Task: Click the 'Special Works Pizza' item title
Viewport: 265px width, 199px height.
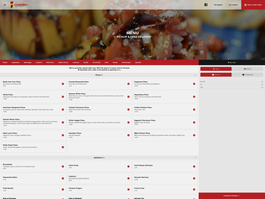Action: point(11,119)
